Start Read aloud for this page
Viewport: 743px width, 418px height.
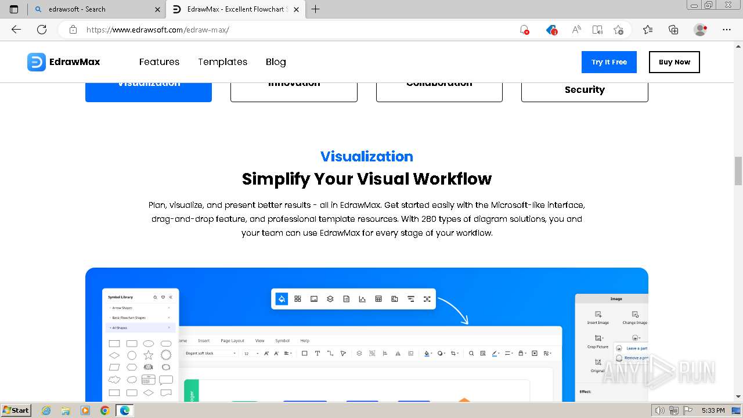(x=576, y=30)
